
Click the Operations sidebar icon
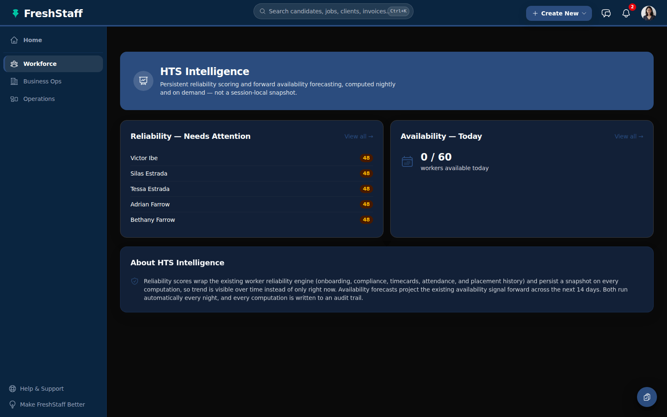(x=14, y=99)
